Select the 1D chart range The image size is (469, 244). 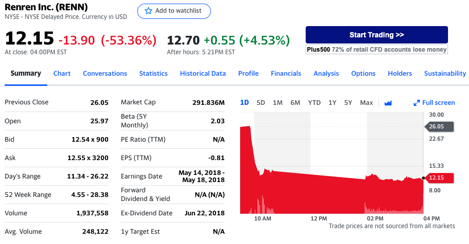click(244, 102)
